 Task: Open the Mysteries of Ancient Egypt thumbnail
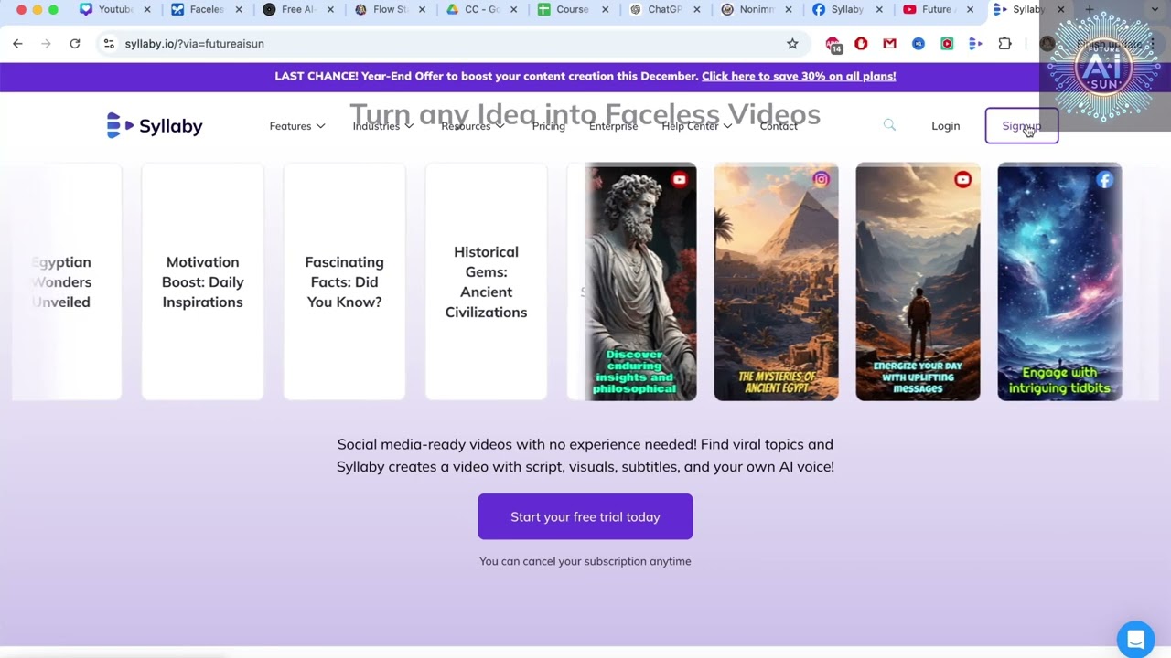776,281
